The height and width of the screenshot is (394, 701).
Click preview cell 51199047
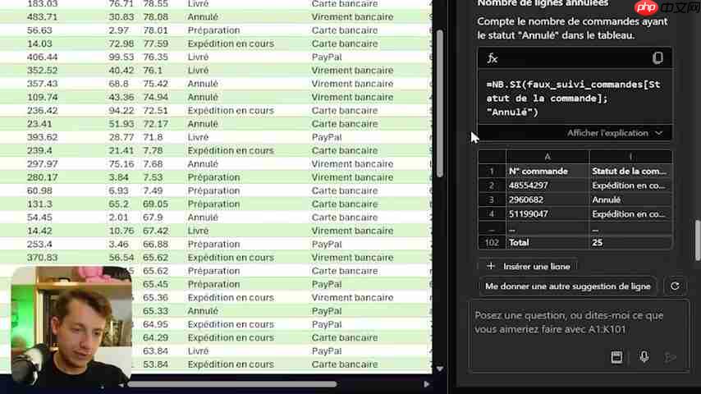click(x=548, y=214)
